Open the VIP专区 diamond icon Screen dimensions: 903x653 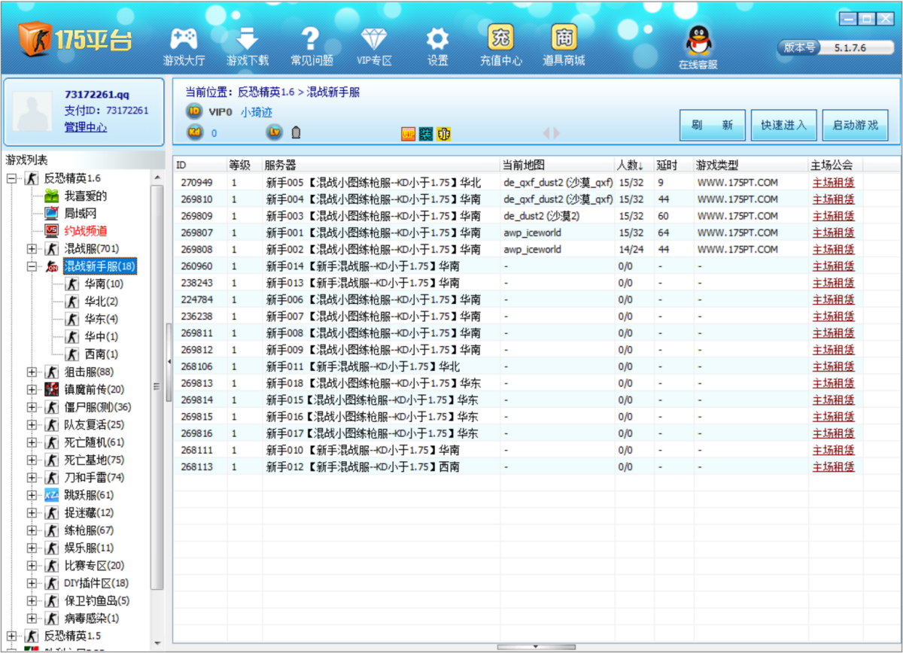pos(374,39)
